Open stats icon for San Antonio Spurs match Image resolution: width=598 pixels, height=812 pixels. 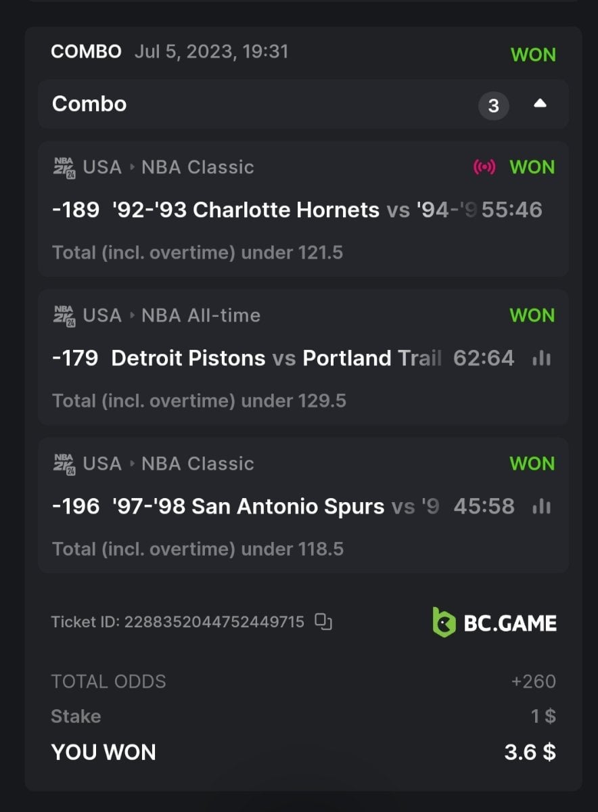coord(541,506)
